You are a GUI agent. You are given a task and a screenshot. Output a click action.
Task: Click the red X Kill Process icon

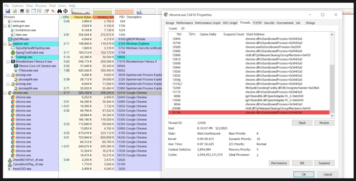point(53,11)
